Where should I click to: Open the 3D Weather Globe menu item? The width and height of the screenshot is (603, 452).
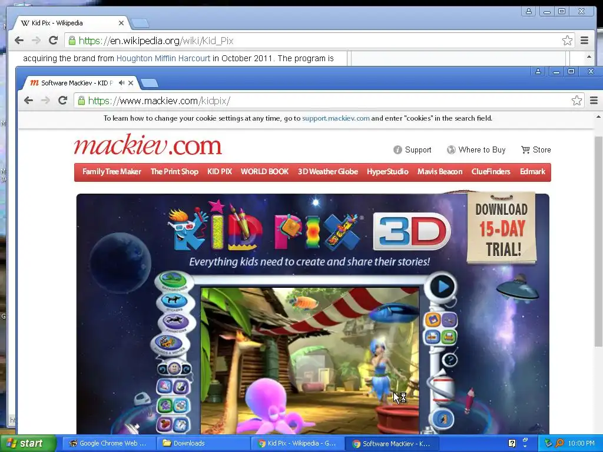[327, 172]
